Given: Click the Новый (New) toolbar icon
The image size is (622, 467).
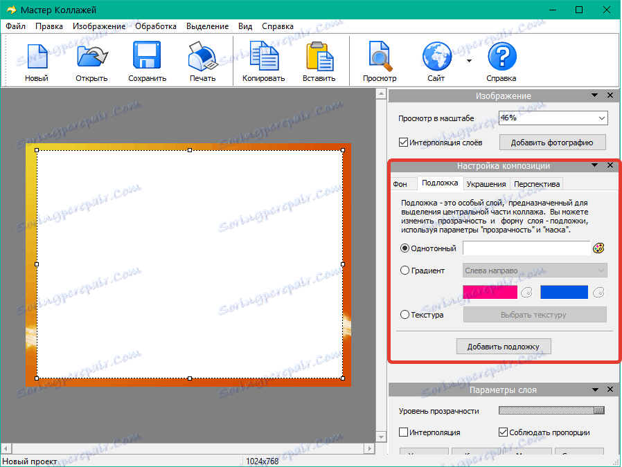Looking at the screenshot, I should point(37,57).
